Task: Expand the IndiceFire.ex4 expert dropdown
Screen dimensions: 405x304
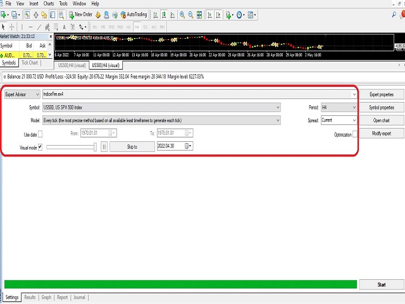Action: pos(354,94)
